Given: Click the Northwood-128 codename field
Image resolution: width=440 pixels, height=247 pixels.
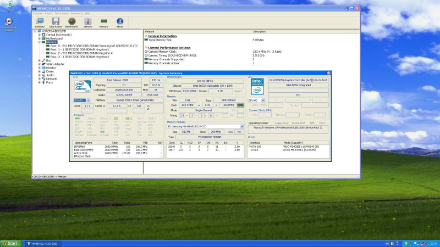Looking at the screenshot, I should (x=124, y=90).
